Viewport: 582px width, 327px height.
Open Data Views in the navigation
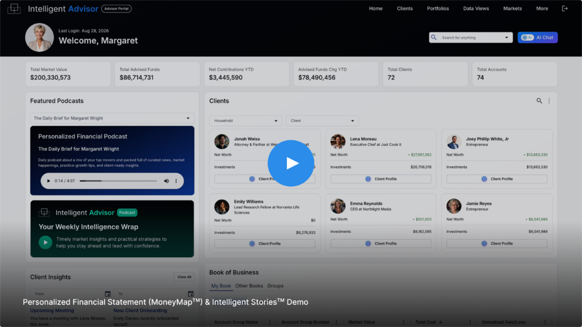coord(476,8)
